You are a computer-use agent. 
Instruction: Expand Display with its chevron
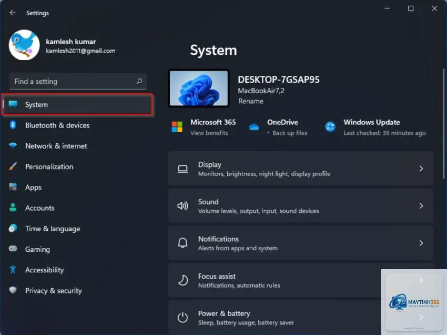click(x=421, y=169)
